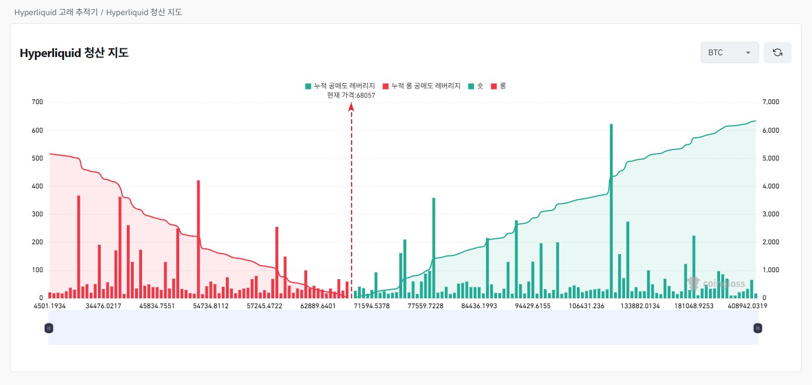The width and height of the screenshot is (812, 385).
Task: Click x-axis label 133882.0134
Action: (640, 305)
